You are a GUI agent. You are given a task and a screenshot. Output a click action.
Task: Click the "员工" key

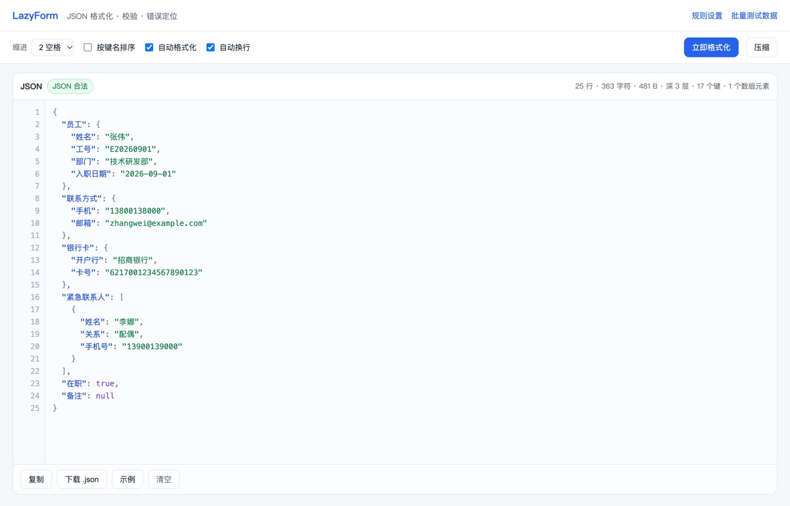click(74, 125)
